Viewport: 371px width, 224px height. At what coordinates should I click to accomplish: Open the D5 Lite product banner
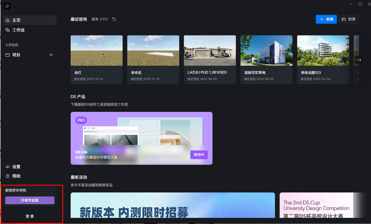[x=142, y=138]
